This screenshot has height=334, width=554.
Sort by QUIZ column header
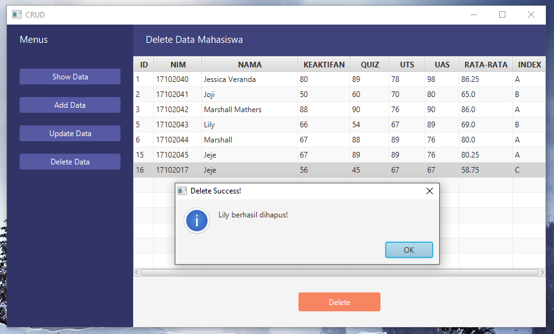pyautogui.click(x=370, y=64)
